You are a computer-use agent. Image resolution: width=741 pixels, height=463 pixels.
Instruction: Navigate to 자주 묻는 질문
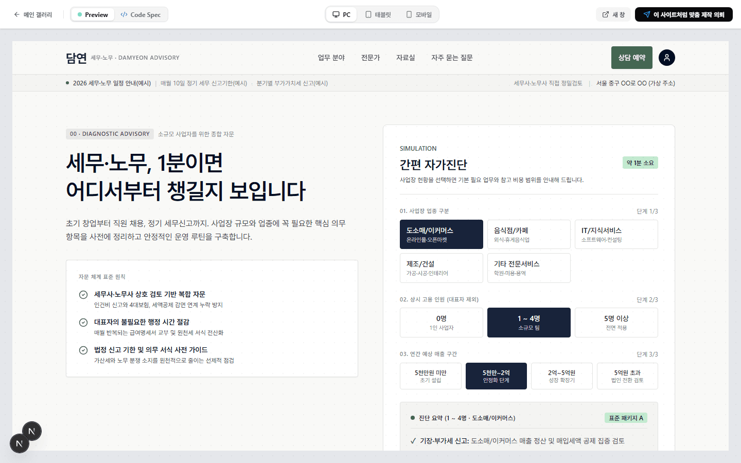pos(452,58)
